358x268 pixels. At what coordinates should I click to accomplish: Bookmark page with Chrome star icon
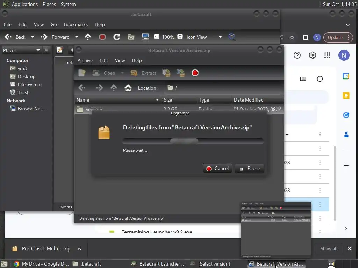tap(292, 37)
